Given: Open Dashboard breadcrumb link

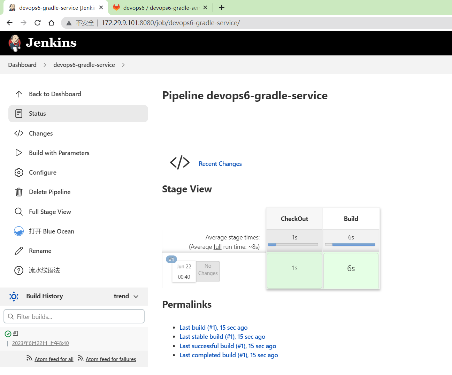Looking at the screenshot, I should 22,65.
